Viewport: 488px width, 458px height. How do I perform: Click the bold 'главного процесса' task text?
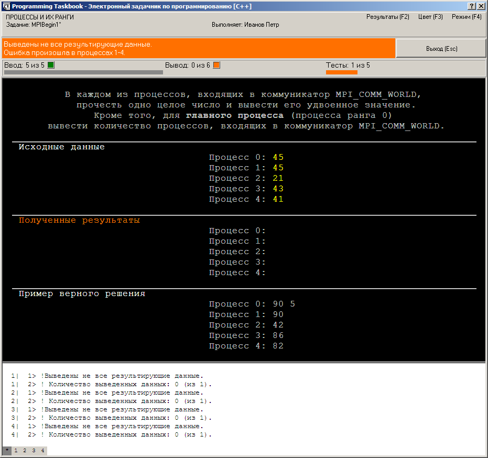pyautogui.click(x=235, y=115)
